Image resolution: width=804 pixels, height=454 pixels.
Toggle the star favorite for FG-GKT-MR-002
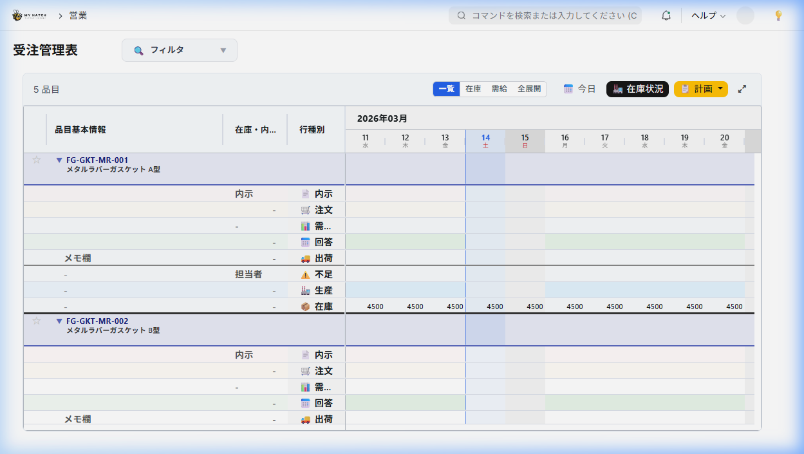point(37,320)
